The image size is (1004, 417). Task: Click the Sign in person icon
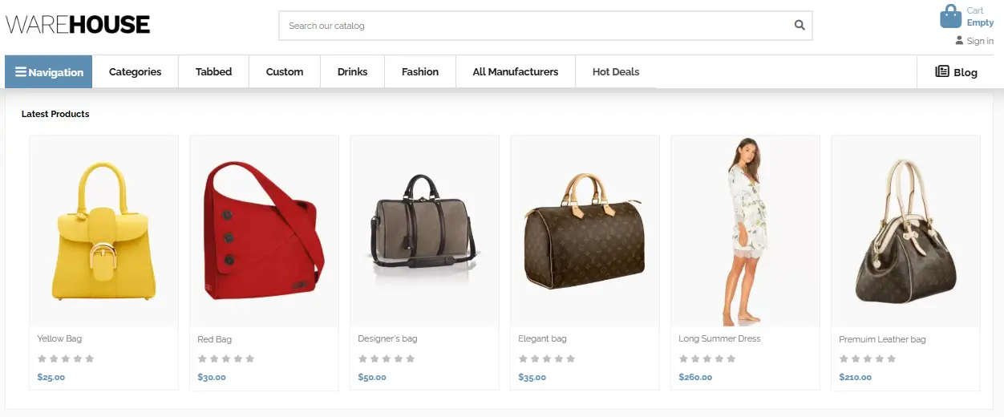click(x=959, y=41)
